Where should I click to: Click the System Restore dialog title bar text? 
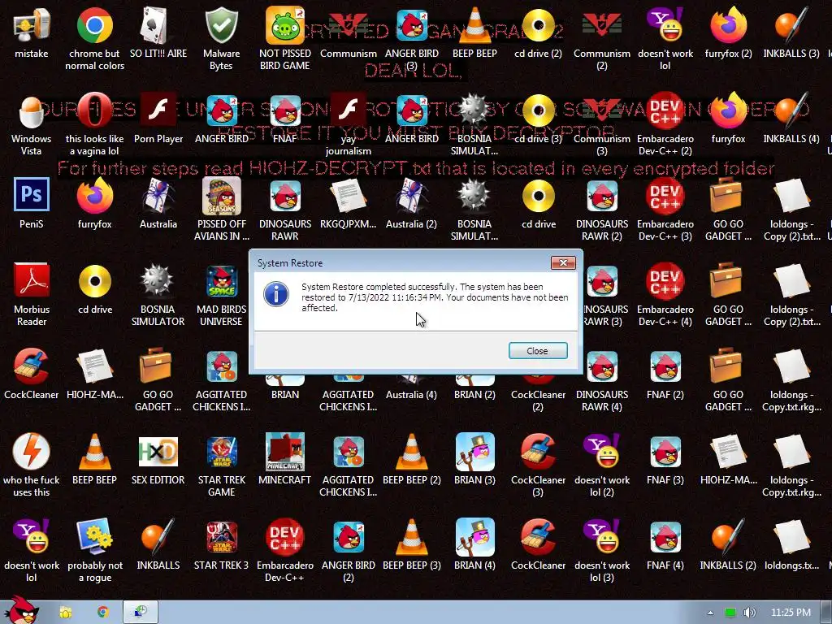coord(290,263)
